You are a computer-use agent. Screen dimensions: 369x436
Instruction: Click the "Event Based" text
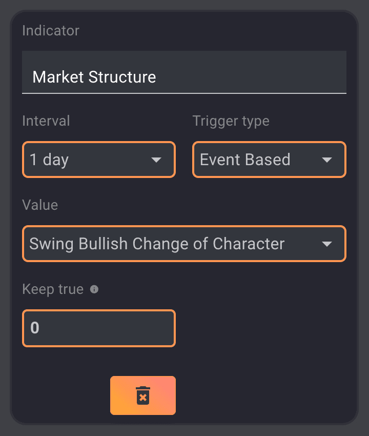pyautogui.click(x=245, y=160)
